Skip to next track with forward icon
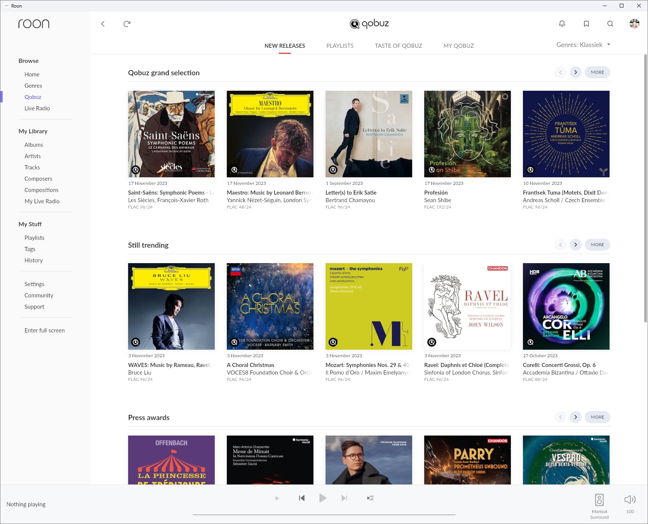This screenshot has height=524, width=648. (344, 498)
